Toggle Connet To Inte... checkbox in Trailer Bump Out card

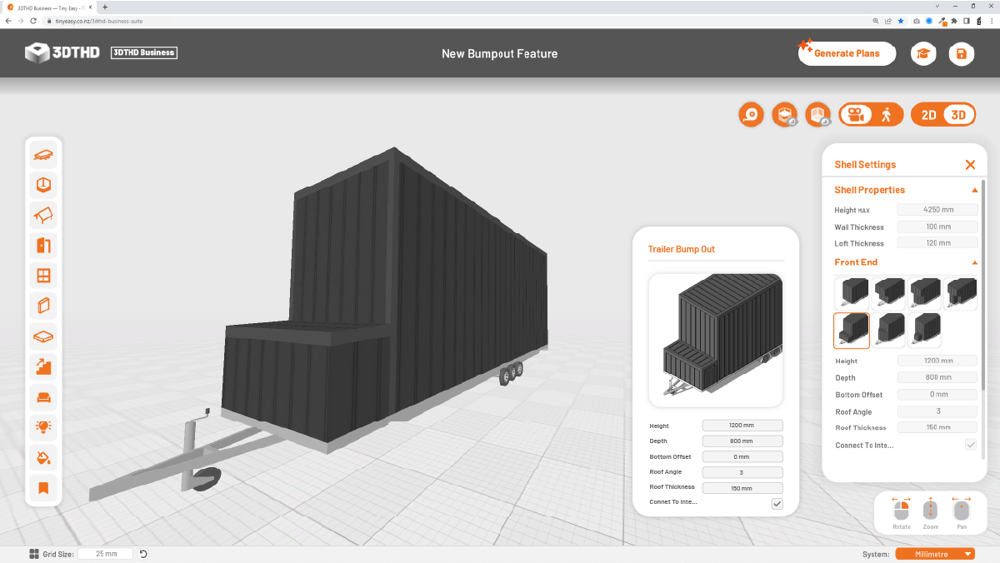777,503
